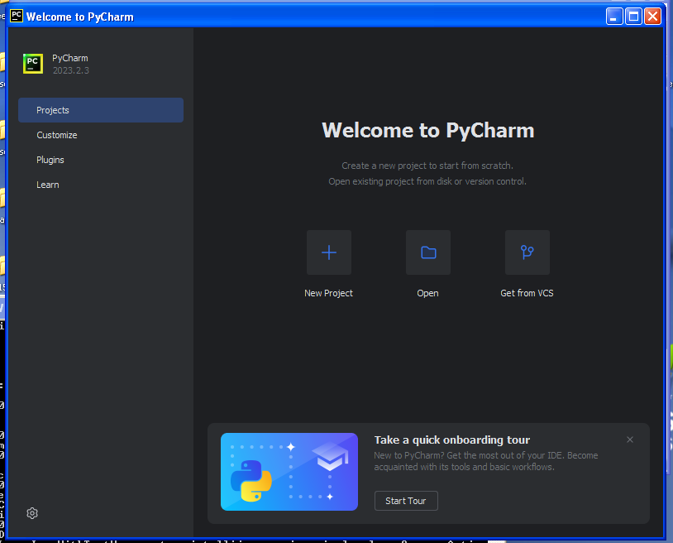Click the New Project label
Image resolution: width=673 pixels, height=543 pixels.
(328, 293)
